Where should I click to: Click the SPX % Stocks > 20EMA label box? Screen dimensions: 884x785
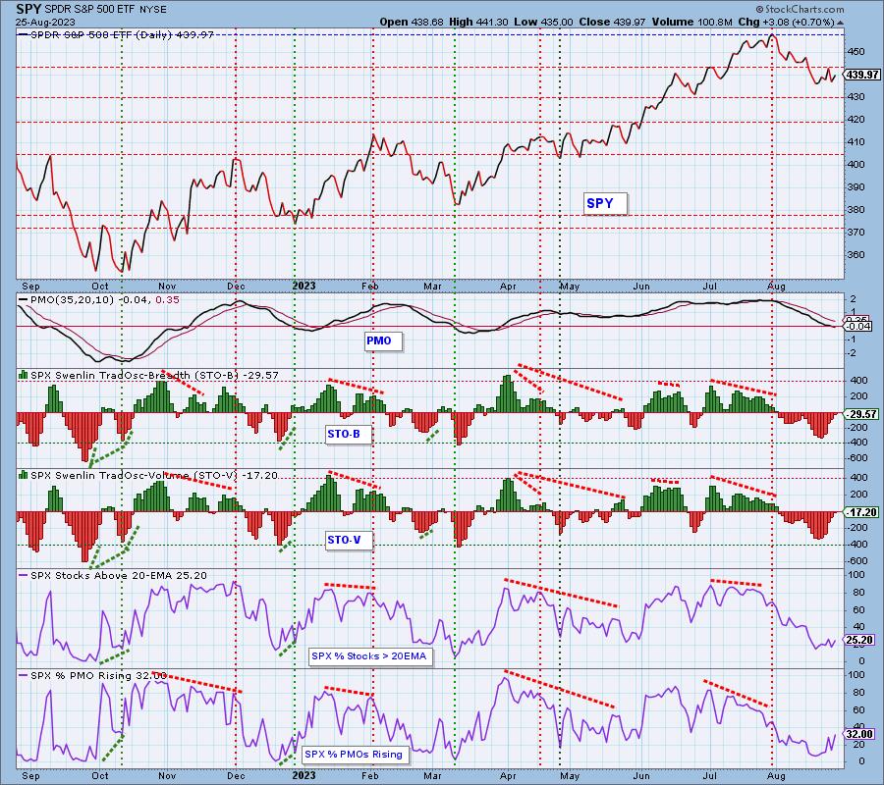(x=371, y=656)
